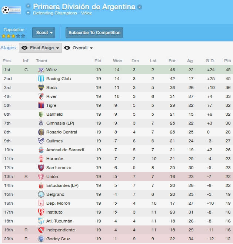The image size is (233, 244).
Task: Sort table by Pts column header
Action: (227, 61)
